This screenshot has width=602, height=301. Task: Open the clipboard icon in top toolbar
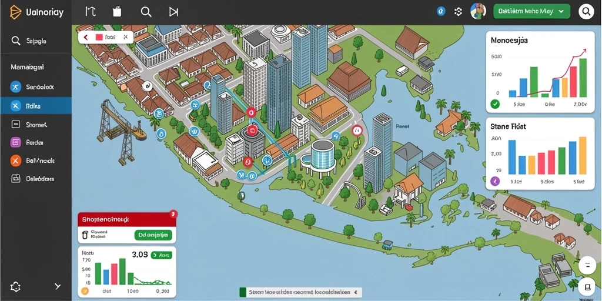click(x=118, y=12)
